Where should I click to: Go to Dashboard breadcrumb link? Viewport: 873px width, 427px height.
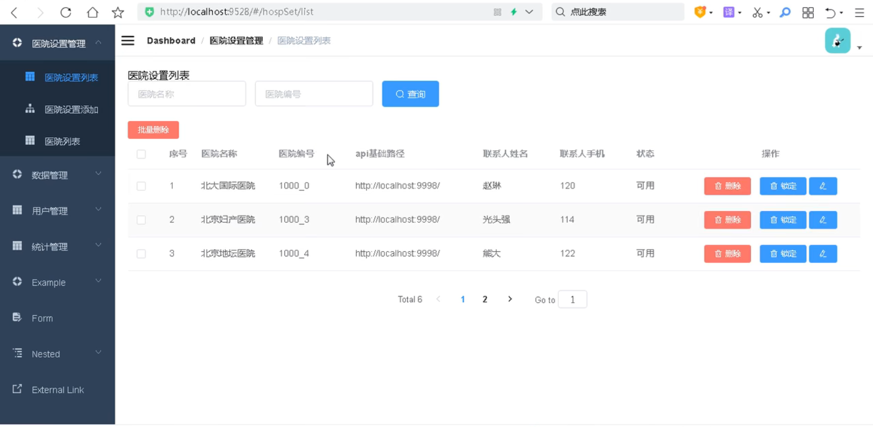point(171,41)
